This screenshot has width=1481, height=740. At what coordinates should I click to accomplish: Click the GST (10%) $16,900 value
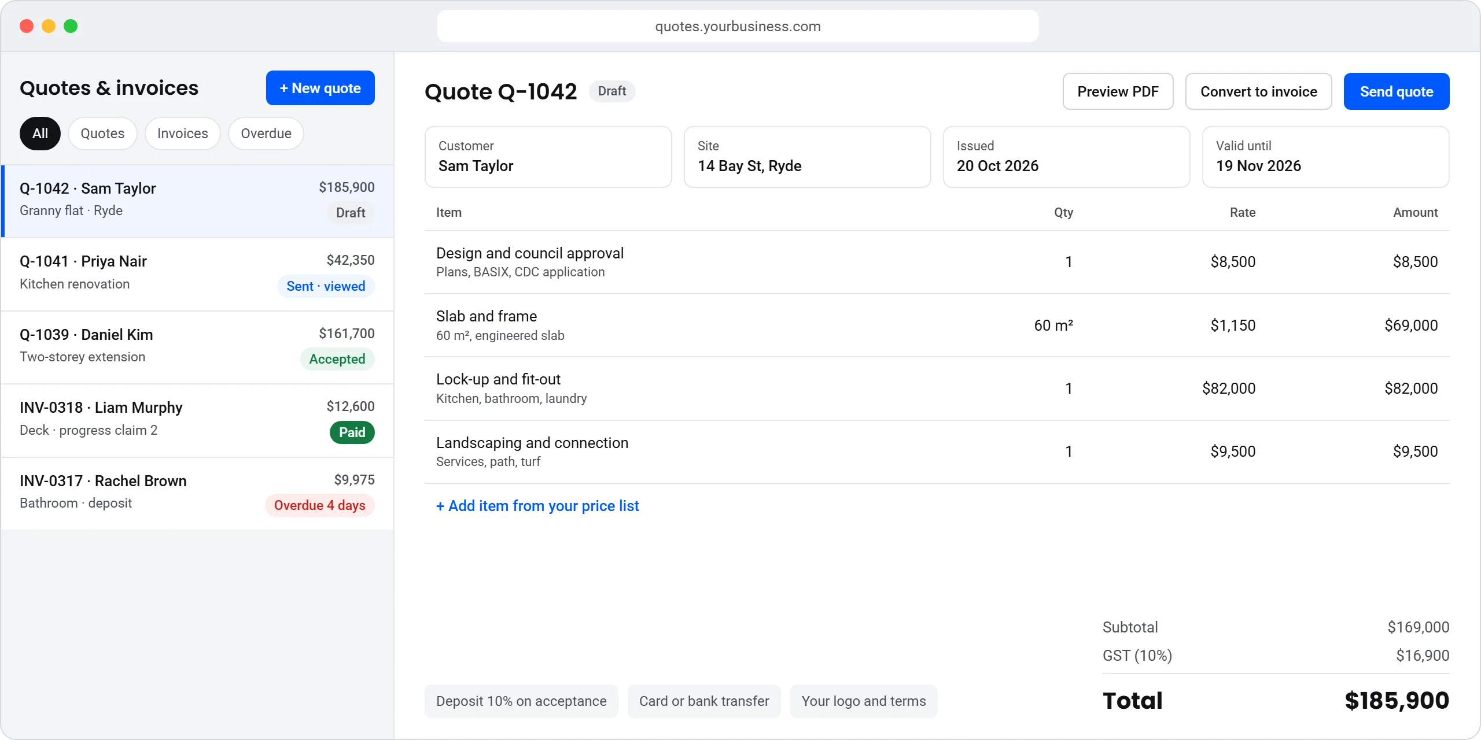click(1423, 656)
